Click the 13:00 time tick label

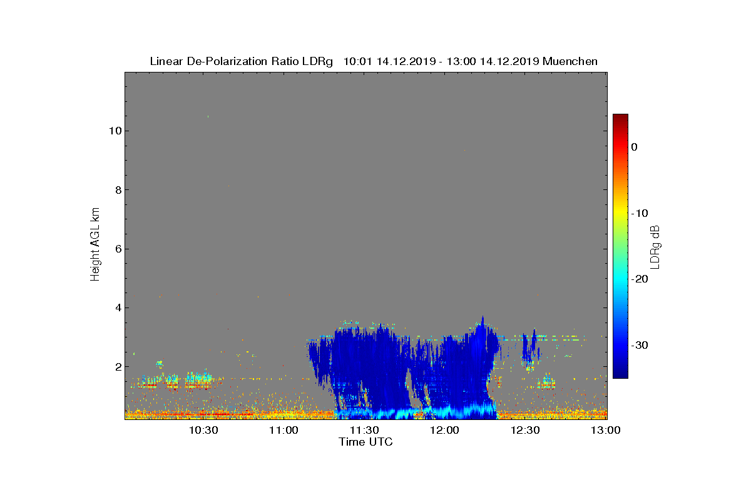(x=605, y=430)
